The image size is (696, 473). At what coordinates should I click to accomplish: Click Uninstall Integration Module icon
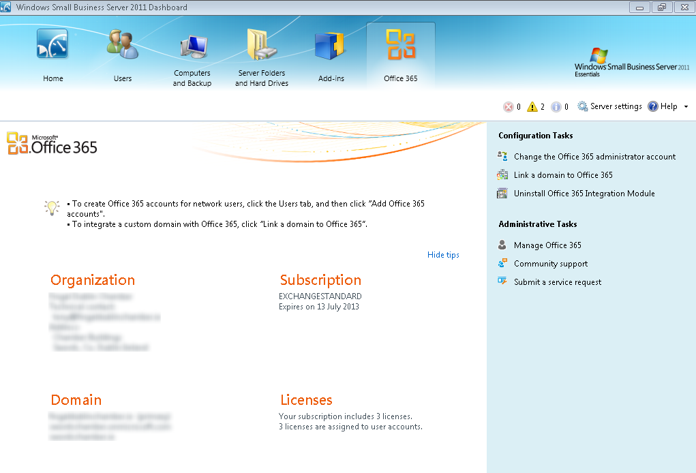point(502,194)
